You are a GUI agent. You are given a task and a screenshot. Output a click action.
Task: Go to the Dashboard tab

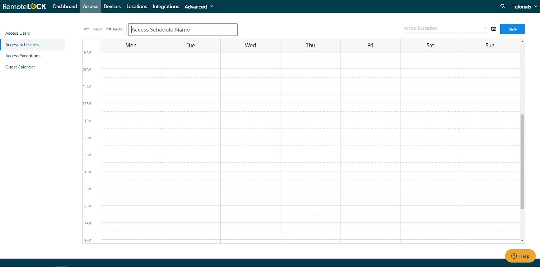65,7
